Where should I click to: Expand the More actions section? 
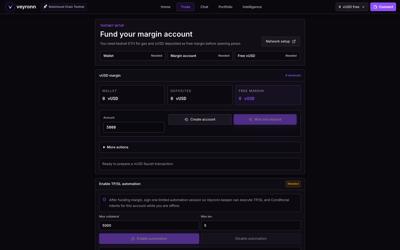point(200,147)
